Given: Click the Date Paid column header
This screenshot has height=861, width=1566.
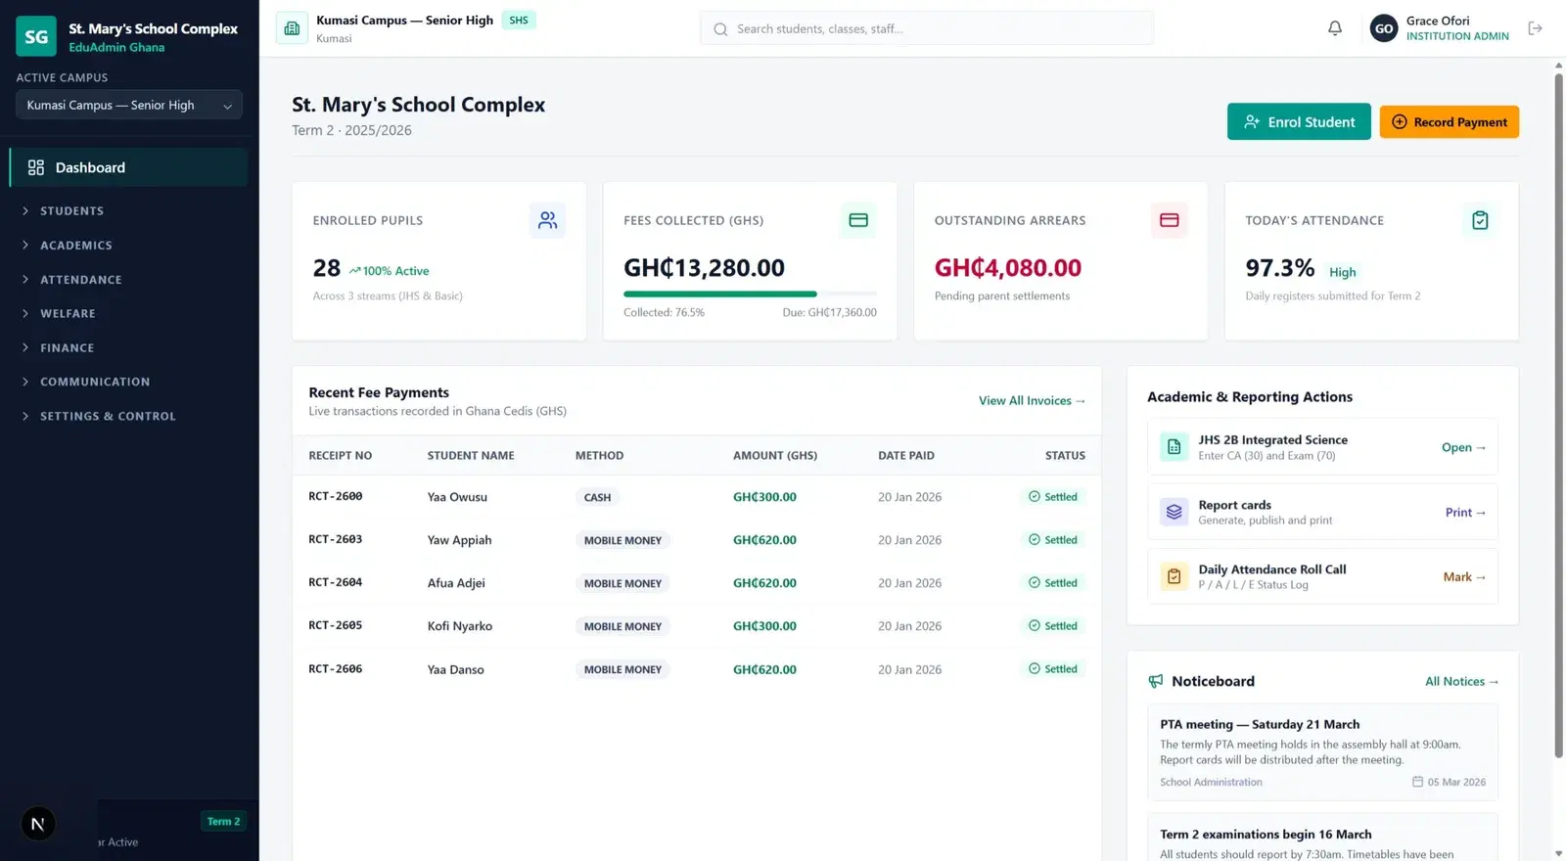Looking at the screenshot, I should pos(906,456).
